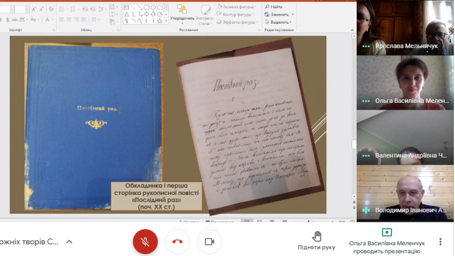The width and height of the screenshot is (455, 256).
Task: Increase font size with the large A button
Action: 34,9
